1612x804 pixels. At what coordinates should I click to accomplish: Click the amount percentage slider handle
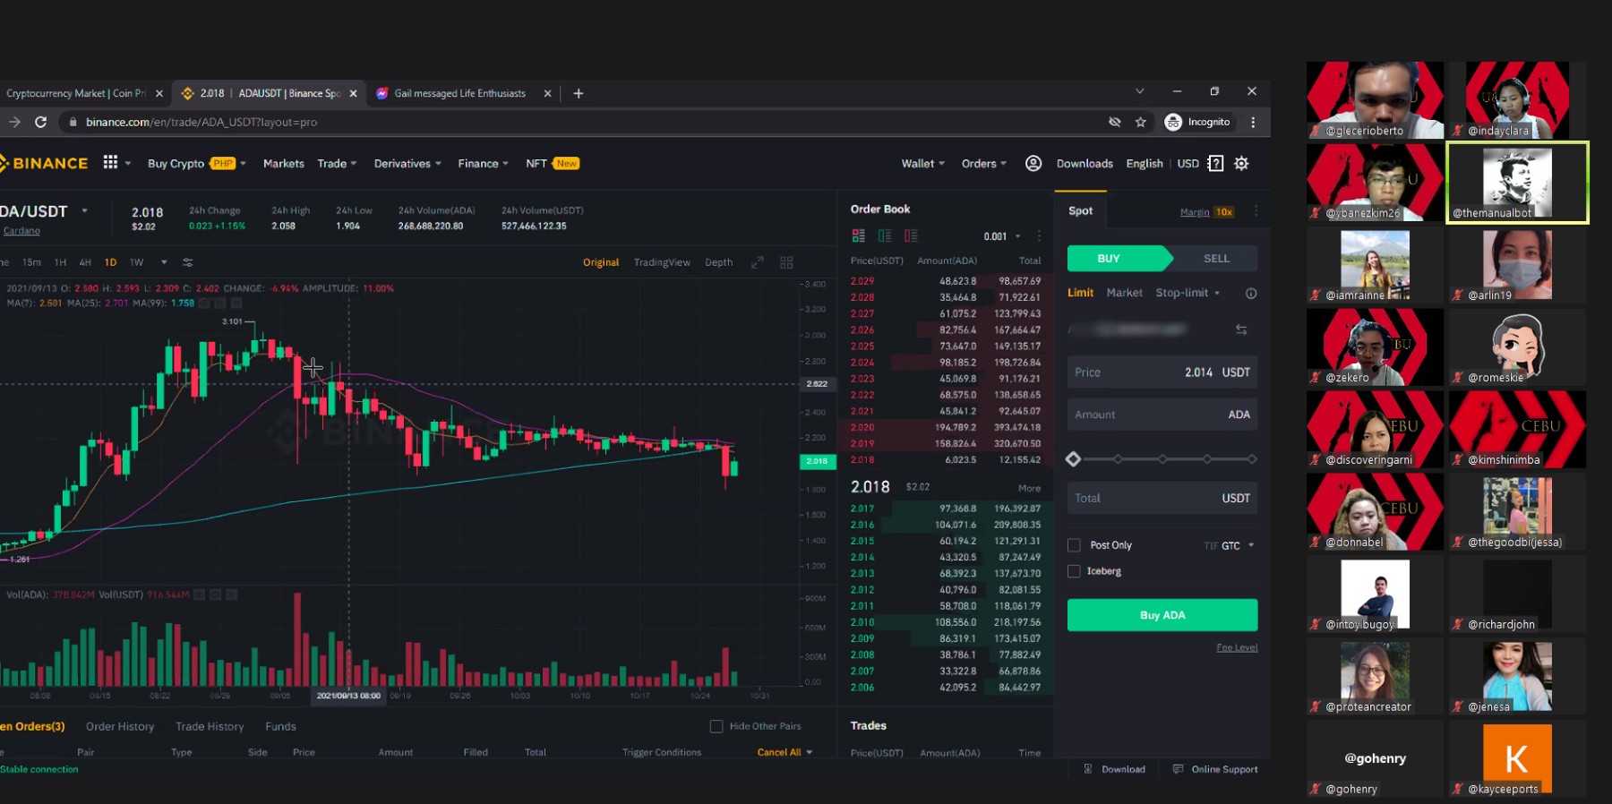[x=1073, y=459]
